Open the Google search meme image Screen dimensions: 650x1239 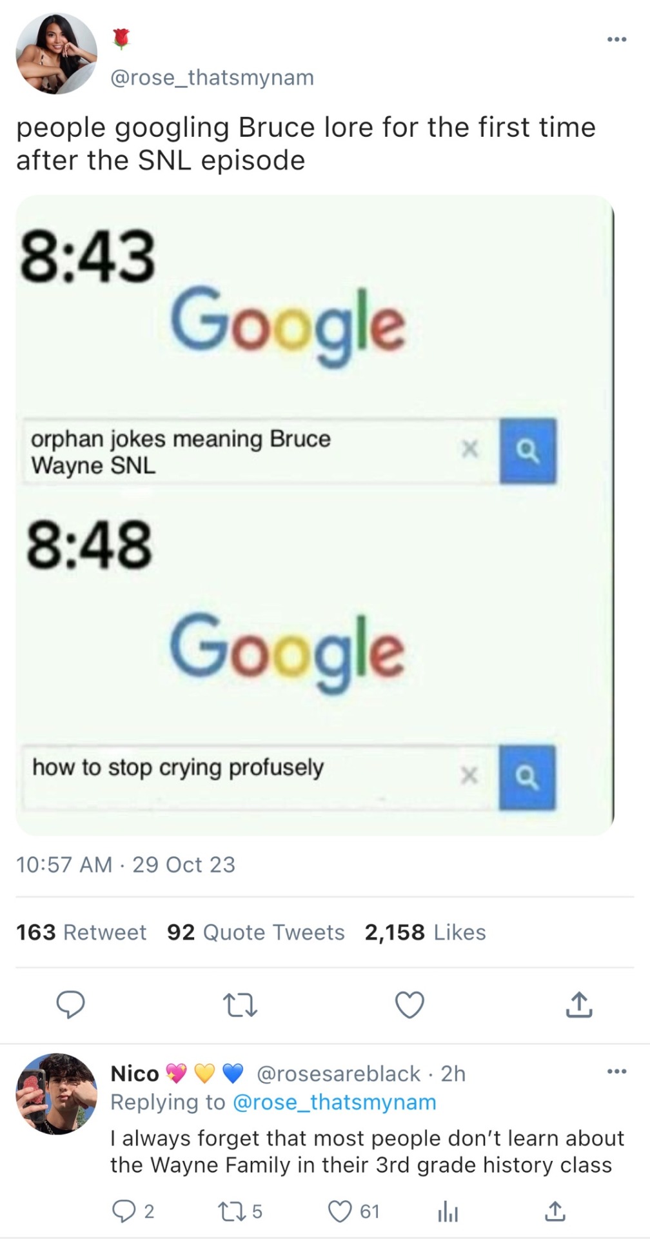coord(315,515)
